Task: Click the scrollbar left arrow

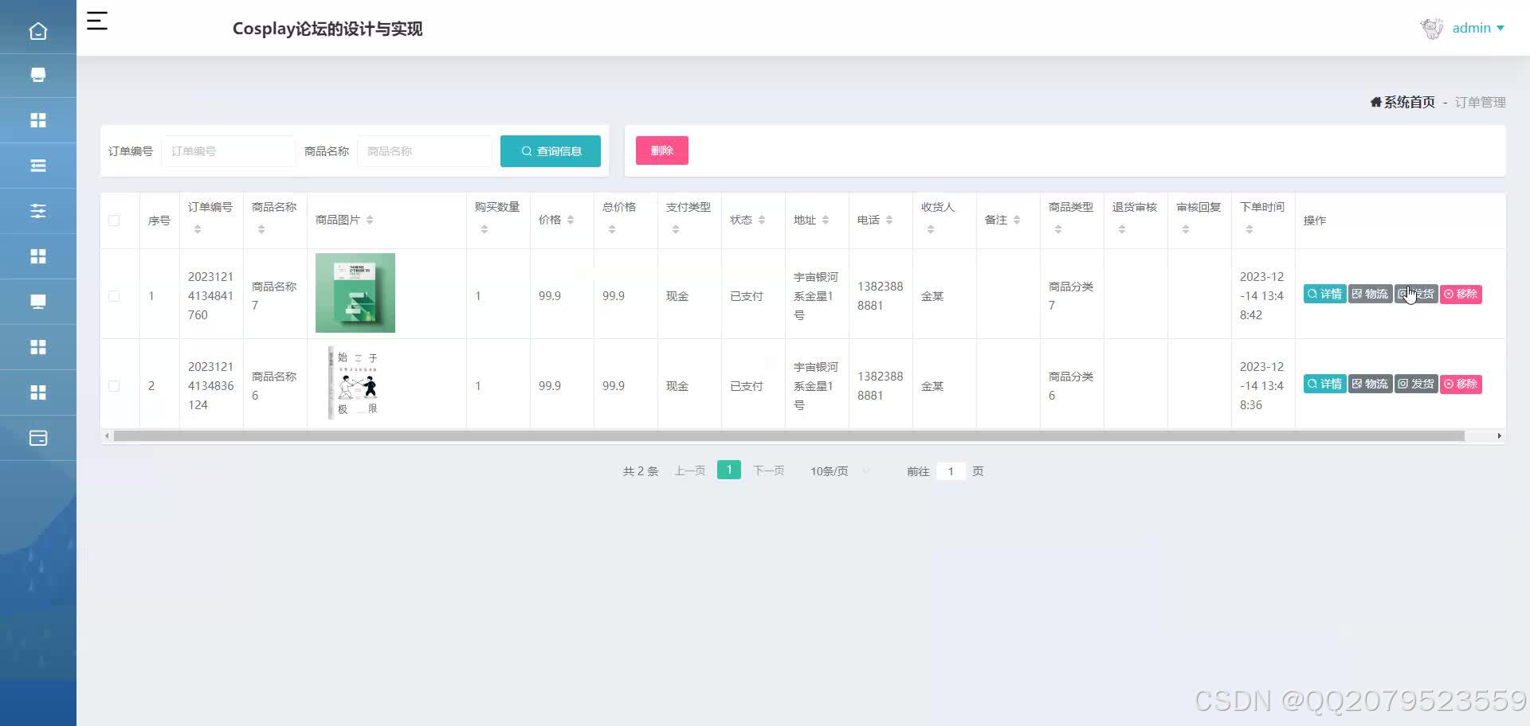Action: pos(107,436)
